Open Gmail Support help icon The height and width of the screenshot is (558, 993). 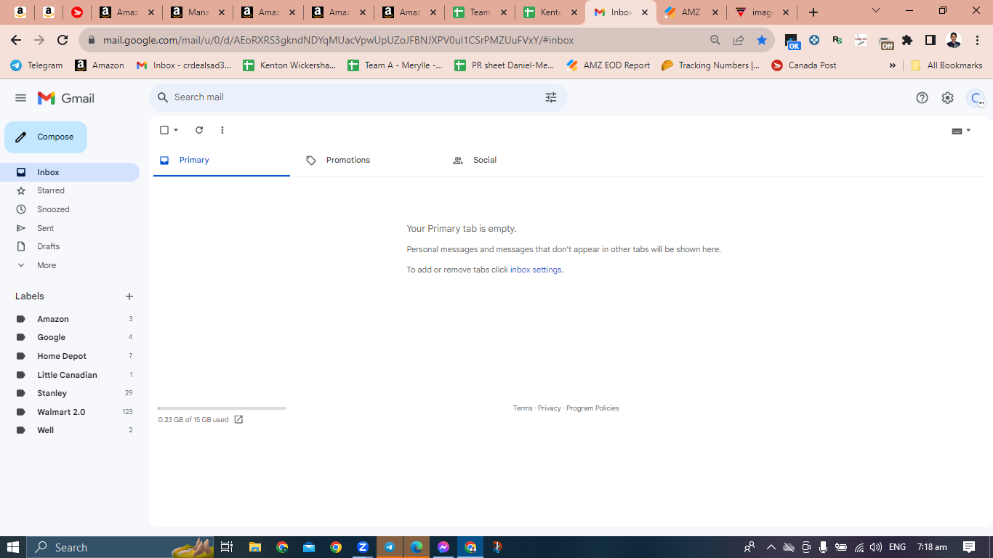(x=922, y=98)
